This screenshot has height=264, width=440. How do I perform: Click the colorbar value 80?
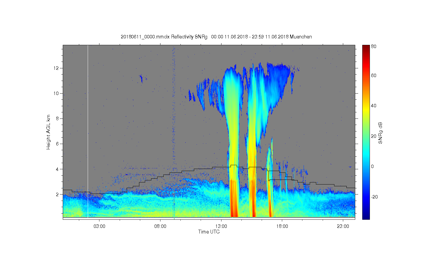[x=374, y=46]
